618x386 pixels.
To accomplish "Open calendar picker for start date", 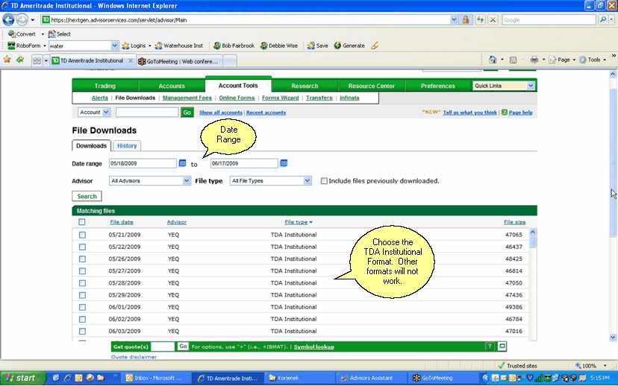I will pos(182,163).
